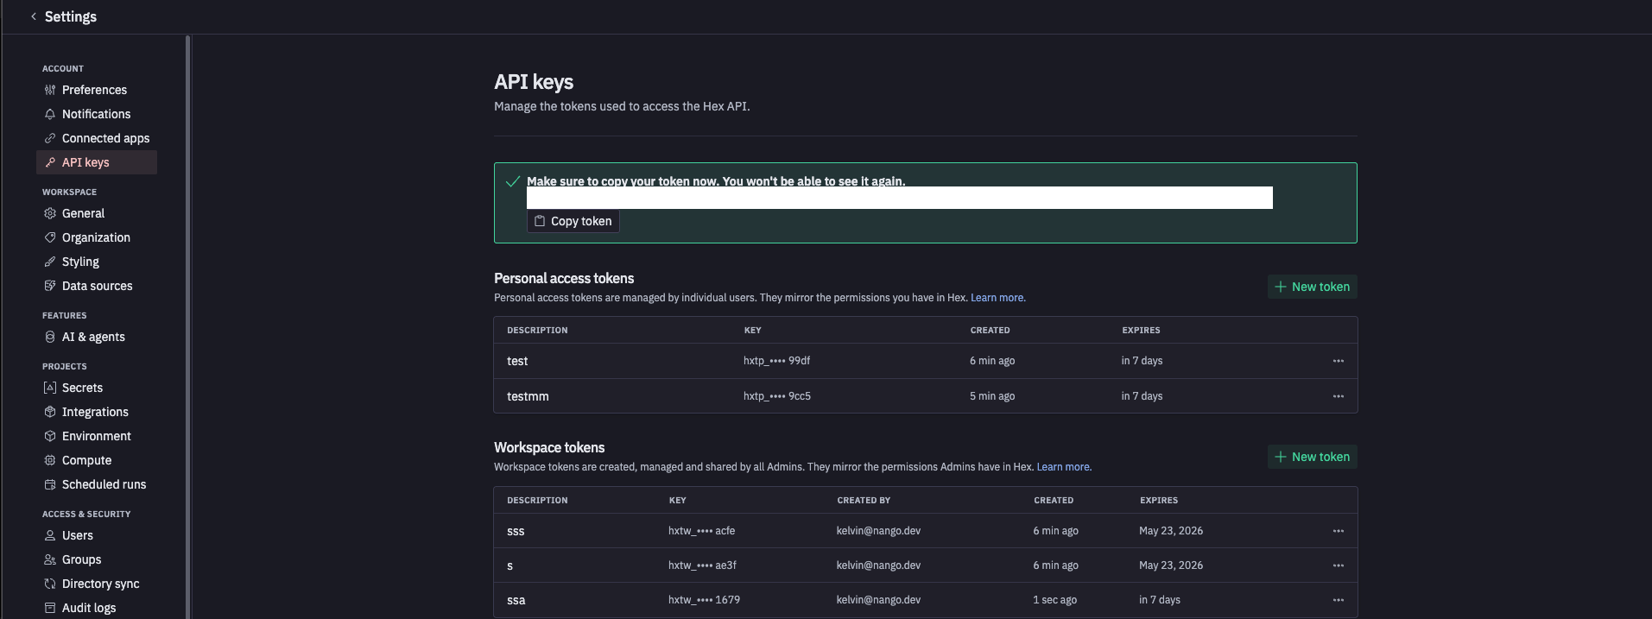1652x619 pixels.
Task: Click Integrations cube icon
Action: click(x=50, y=412)
